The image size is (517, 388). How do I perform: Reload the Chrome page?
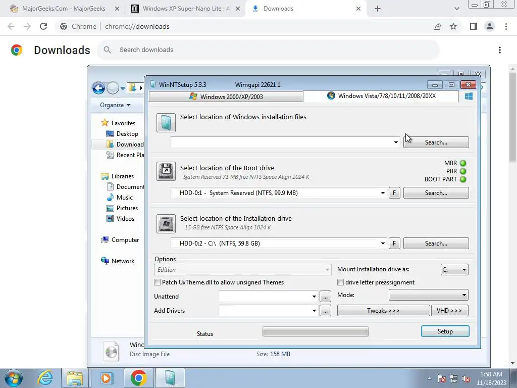pos(43,26)
